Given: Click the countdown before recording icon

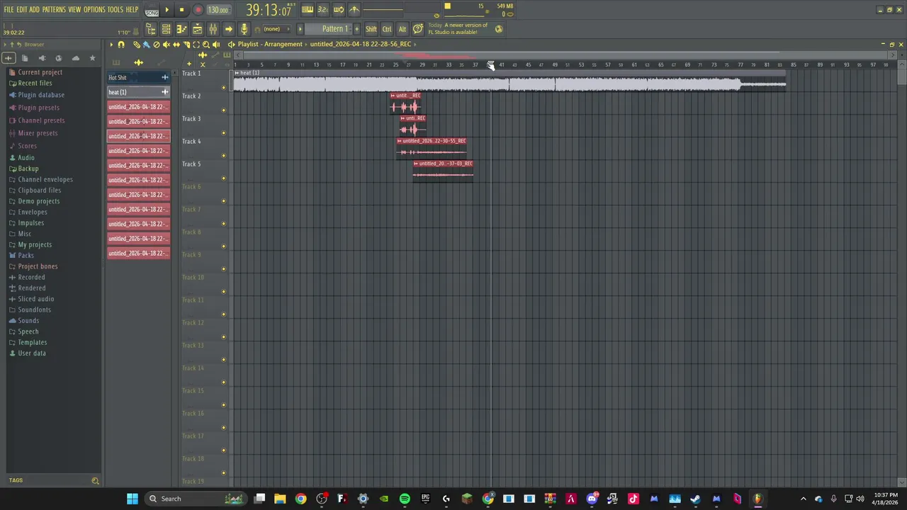Looking at the screenshot, I should 322,9.
